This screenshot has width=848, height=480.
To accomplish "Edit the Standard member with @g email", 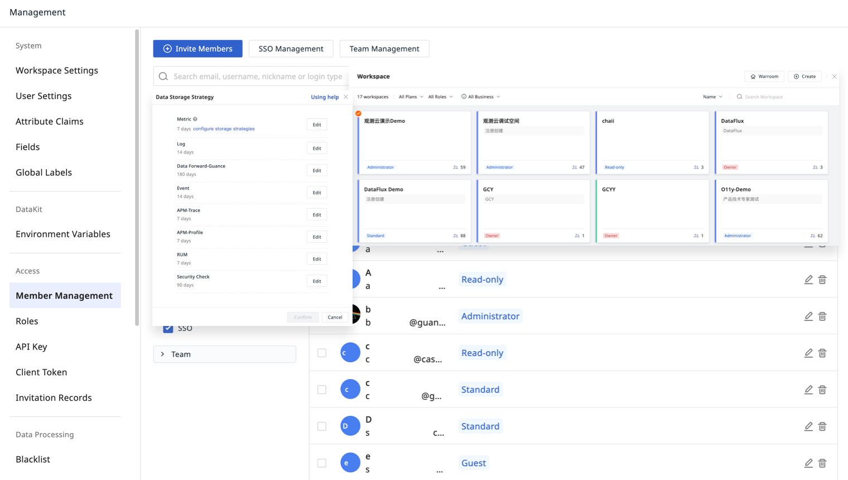I will pos(808,390).
